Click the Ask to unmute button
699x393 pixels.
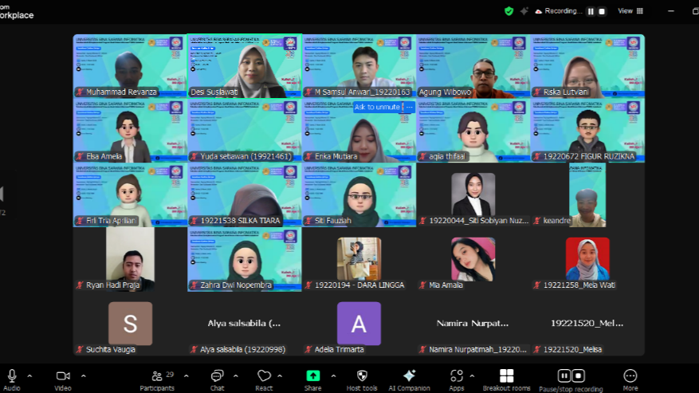[383, 107]
